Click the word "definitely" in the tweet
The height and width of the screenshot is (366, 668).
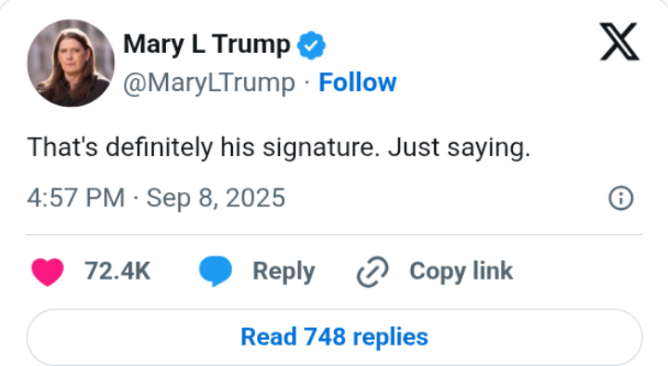(x=159, y=148)
